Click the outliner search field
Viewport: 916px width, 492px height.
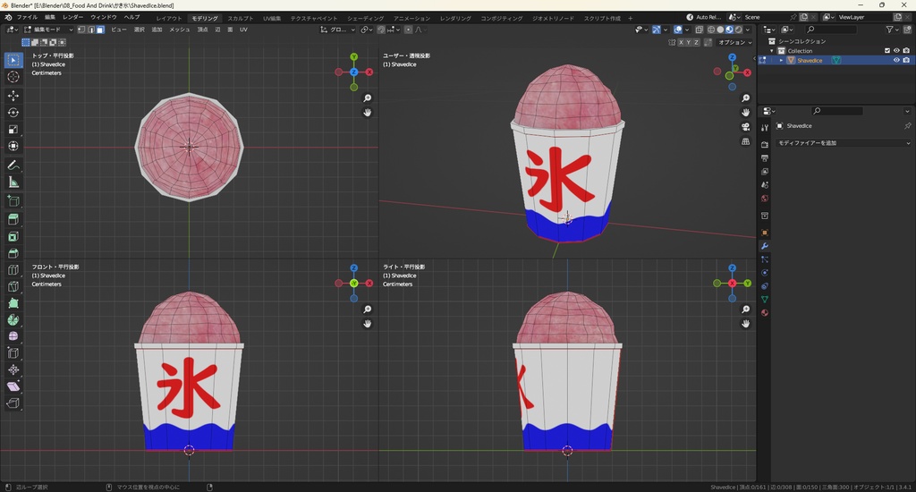830,30
